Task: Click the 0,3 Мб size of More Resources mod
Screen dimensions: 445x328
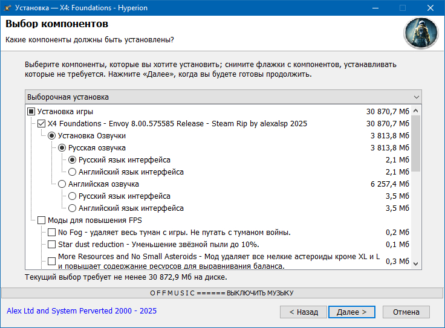Action: click(x=397, y=261)
